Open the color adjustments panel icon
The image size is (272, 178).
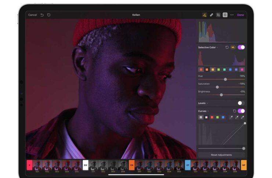225,15
